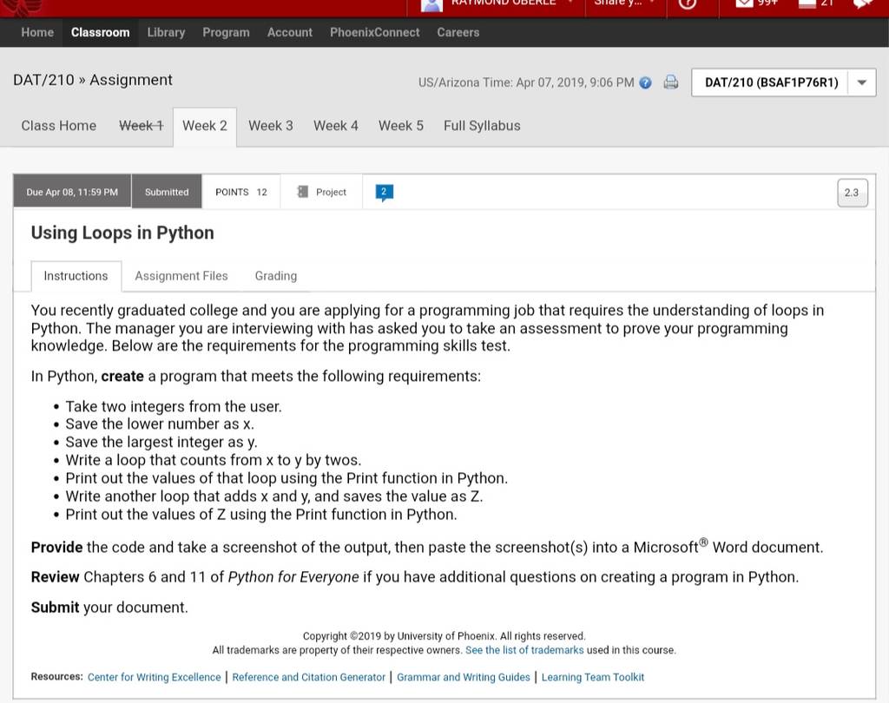889x703 pixels.
Task: Click the user profile avatar
Action: 432,5
